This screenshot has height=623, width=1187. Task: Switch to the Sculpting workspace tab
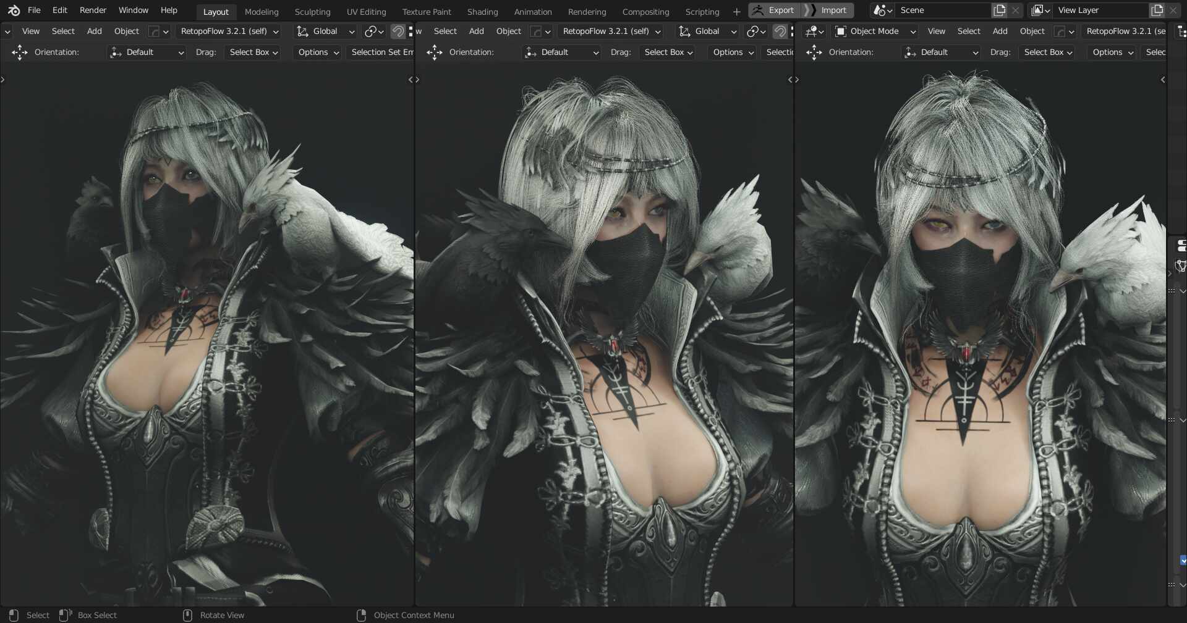[x=312, y=12]
